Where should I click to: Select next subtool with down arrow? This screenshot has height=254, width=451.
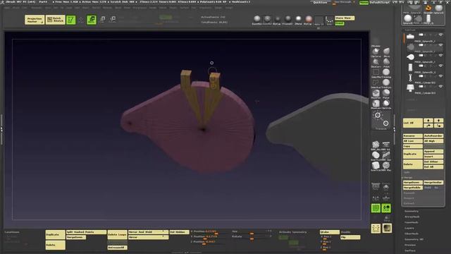click(438, 121)
